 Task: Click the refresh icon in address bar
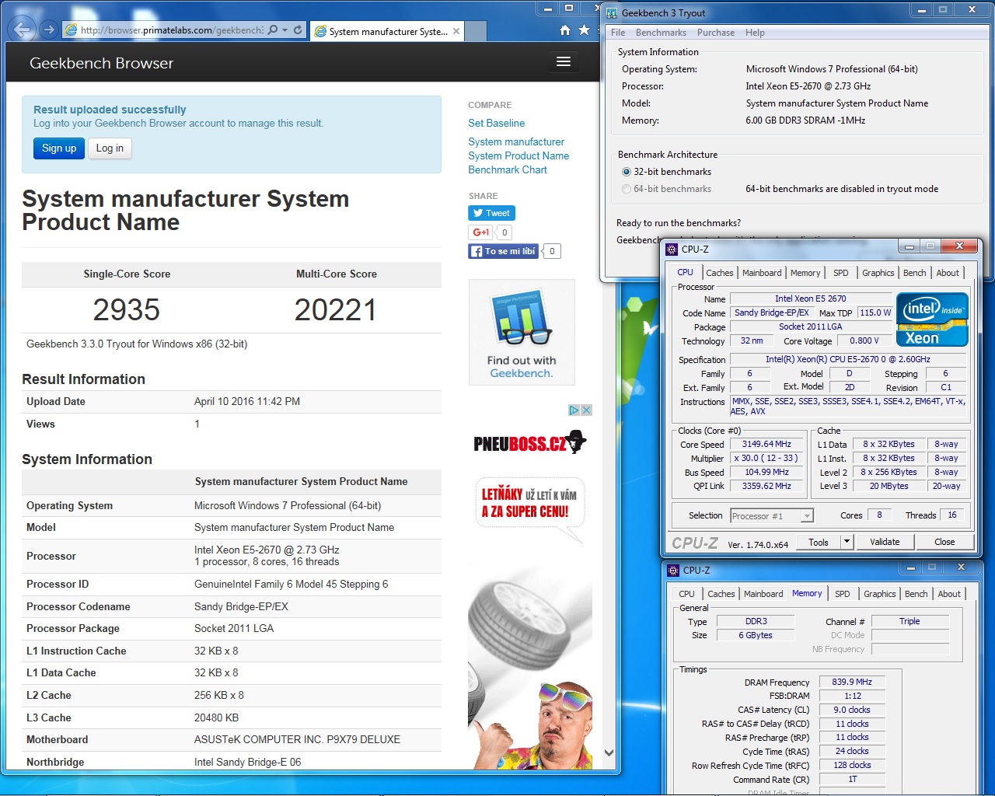point(298,30)
